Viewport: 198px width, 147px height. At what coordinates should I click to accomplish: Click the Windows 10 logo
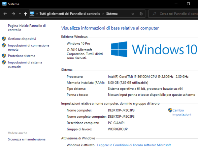[x=154, y=49]
